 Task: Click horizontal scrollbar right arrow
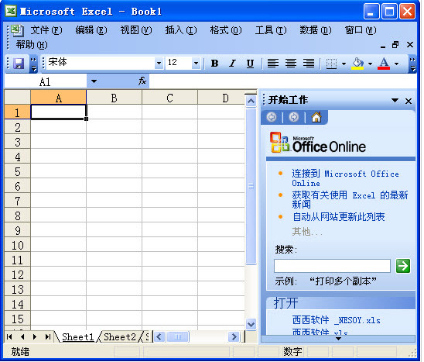click(x=234, y=337)
